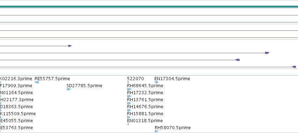
Task: Click the RH15881.5prime label
Action: (145, 114)
